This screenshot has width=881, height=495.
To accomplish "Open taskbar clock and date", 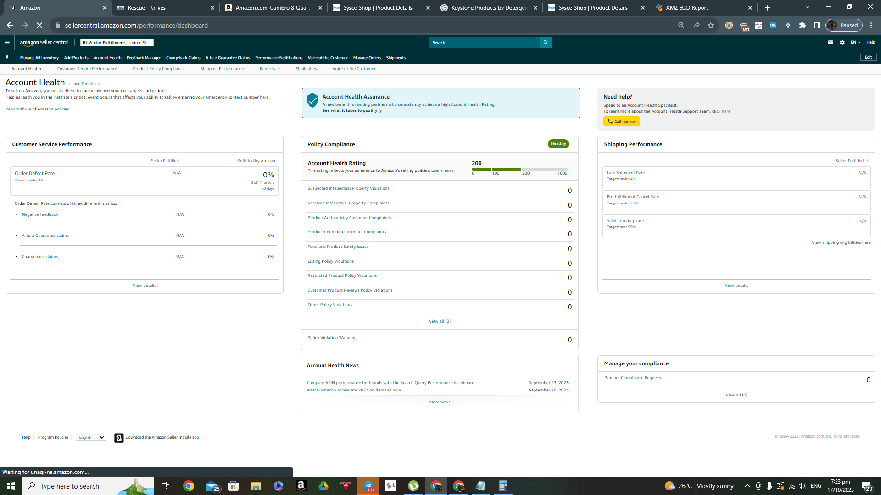I will 841,486.
